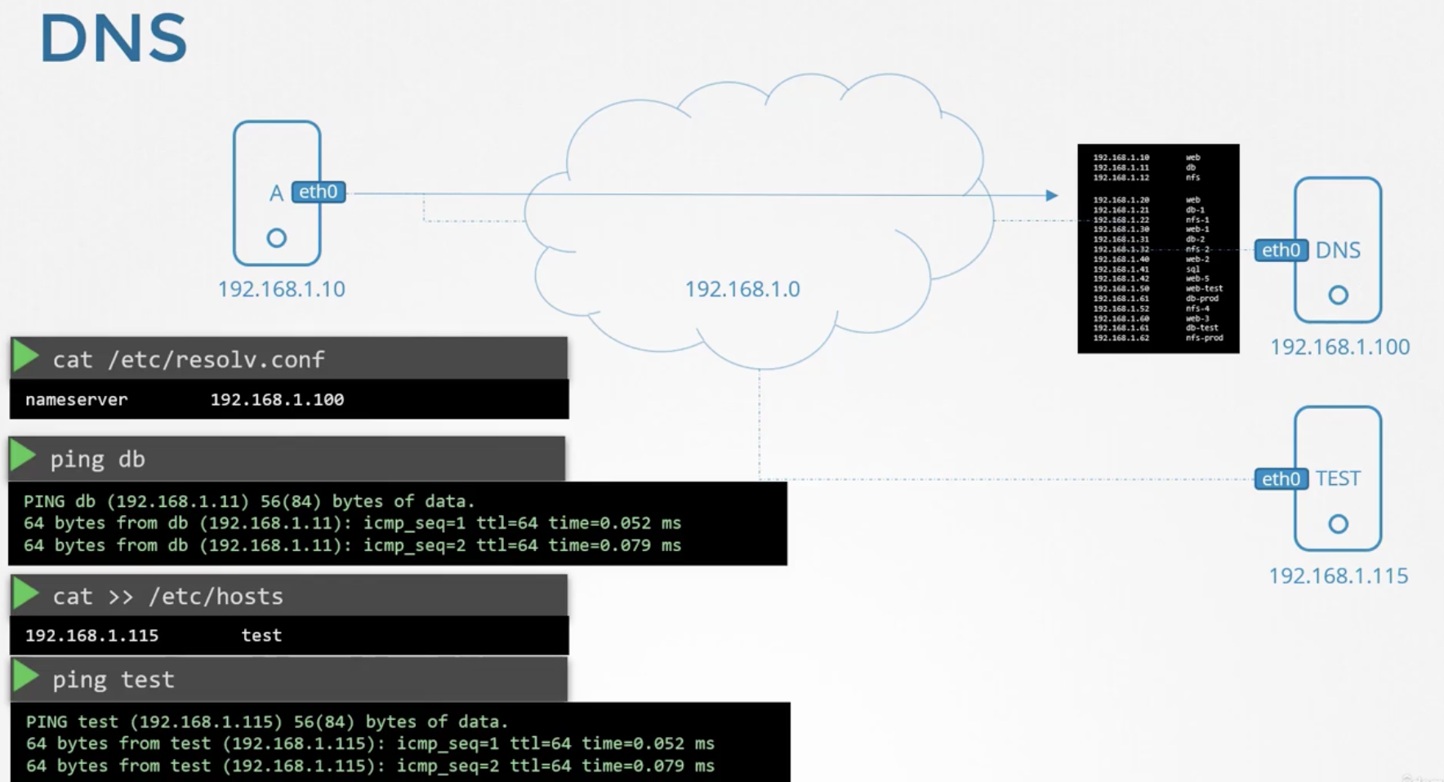Click the host A device outline

pos(277,193)
